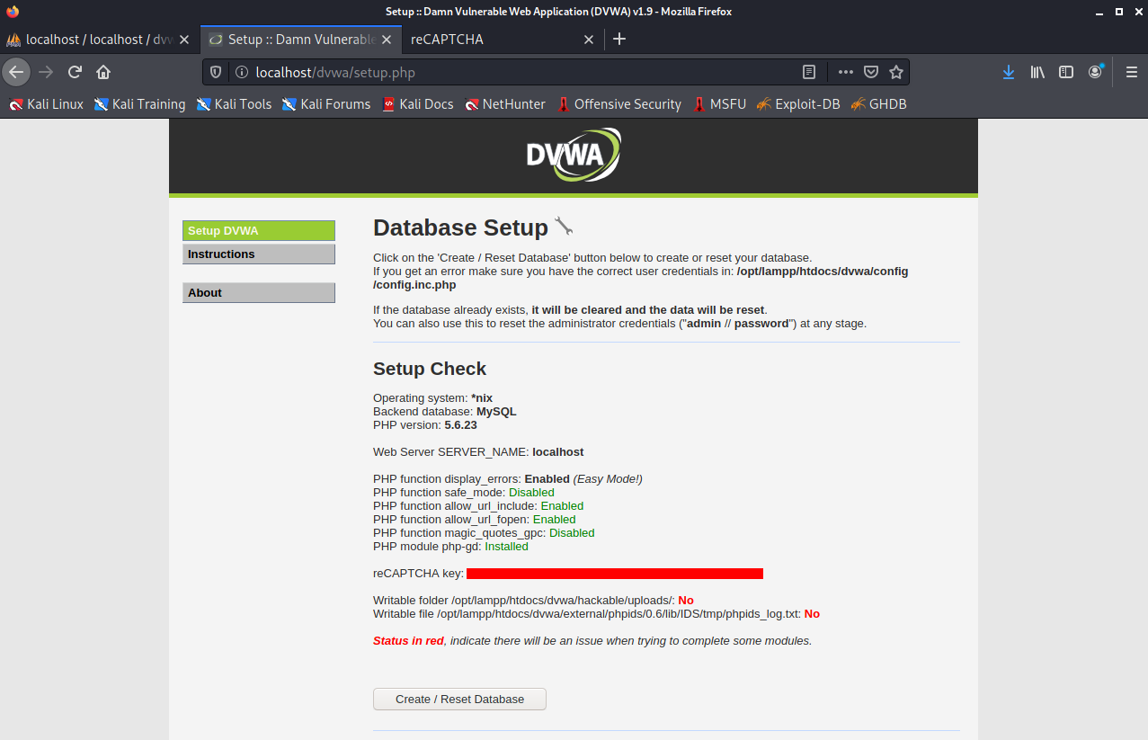Open the downloads arrow icon

click(x=1009, y=72)
